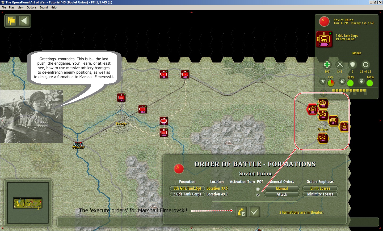Click the 'Activation Turn' column header
The image size is (383, 231).
242,182
